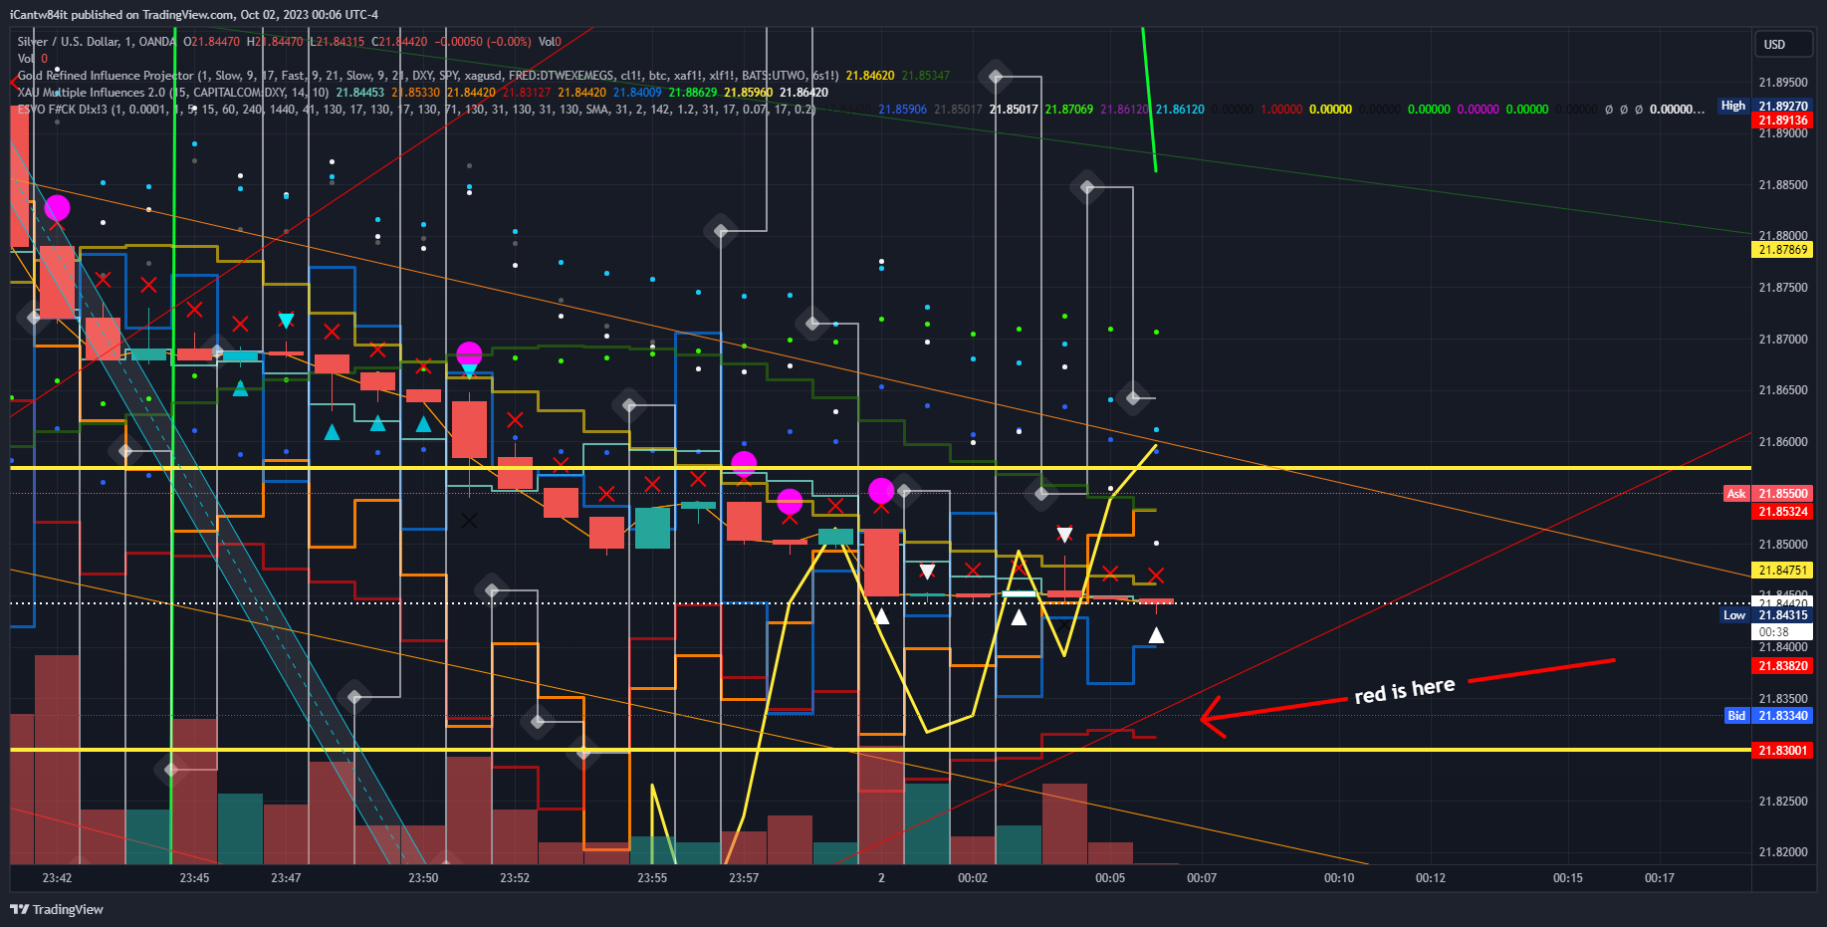Click the 21.82000 price scale tick
Image resolution: width=1827 pixels, height=927 pixels.
pyautogui.click(x=1782, y=852)
